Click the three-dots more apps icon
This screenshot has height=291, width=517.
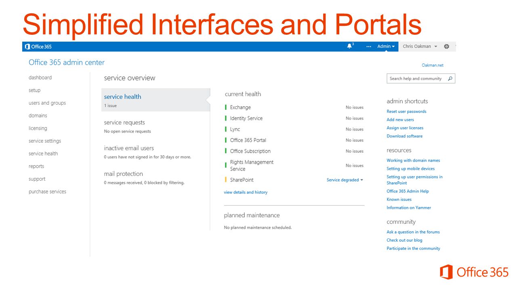click(x=368, y=46)
